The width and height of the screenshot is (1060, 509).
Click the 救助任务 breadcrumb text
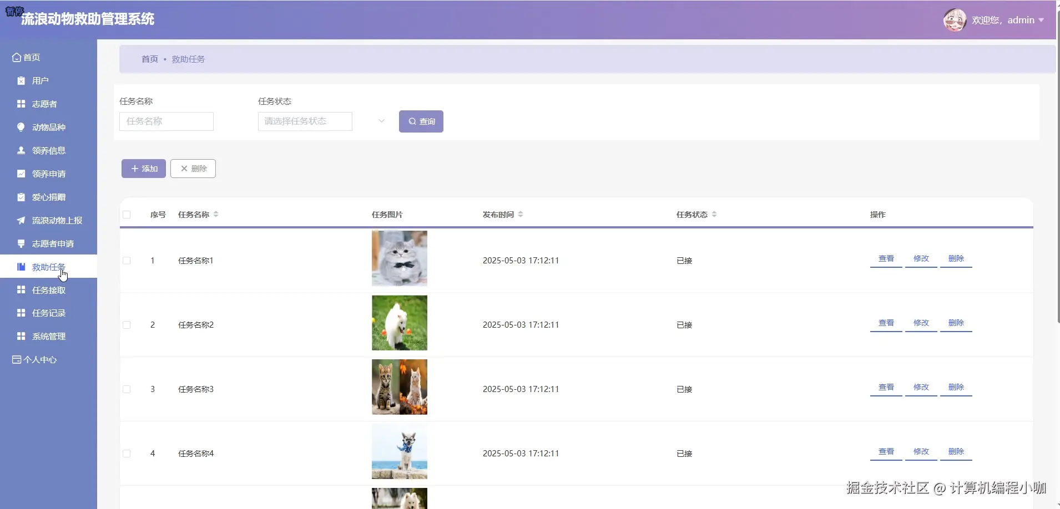[x=188, y=59]
